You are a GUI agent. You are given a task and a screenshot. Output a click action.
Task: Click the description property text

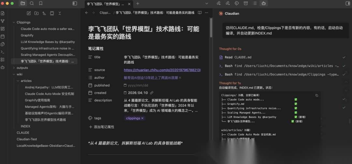coord(161,105)
